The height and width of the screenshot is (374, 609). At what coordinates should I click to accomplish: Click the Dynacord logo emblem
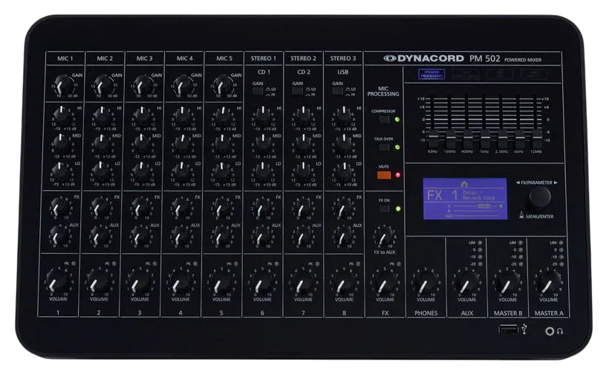click(390, 59)
